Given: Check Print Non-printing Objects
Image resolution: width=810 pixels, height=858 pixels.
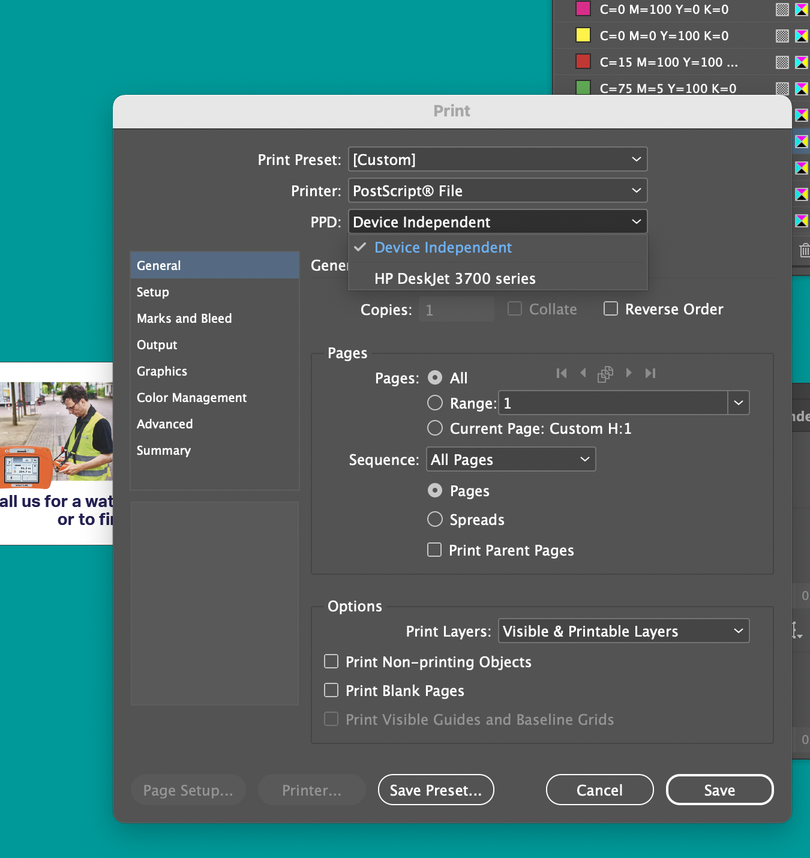Looking at the screenshot, I should coord(331,661).
